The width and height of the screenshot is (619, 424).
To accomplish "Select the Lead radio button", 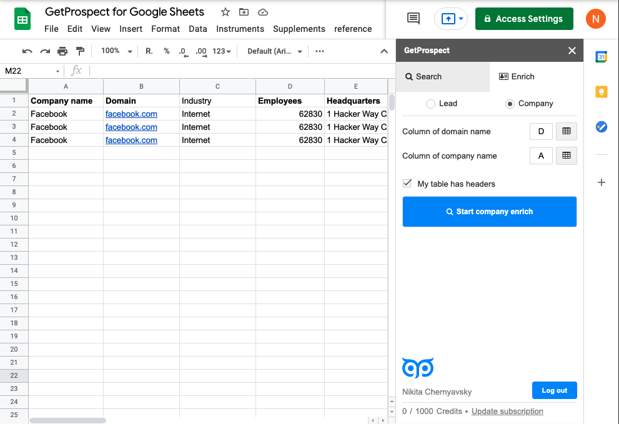I will coord(430,104).
